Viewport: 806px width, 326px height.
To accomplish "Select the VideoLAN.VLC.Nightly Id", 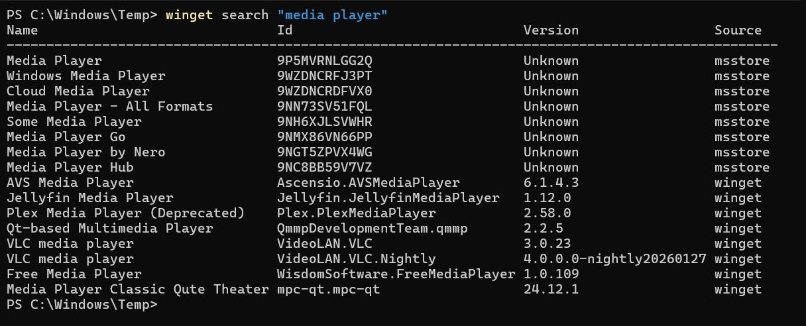I will (x=356, y=259).
